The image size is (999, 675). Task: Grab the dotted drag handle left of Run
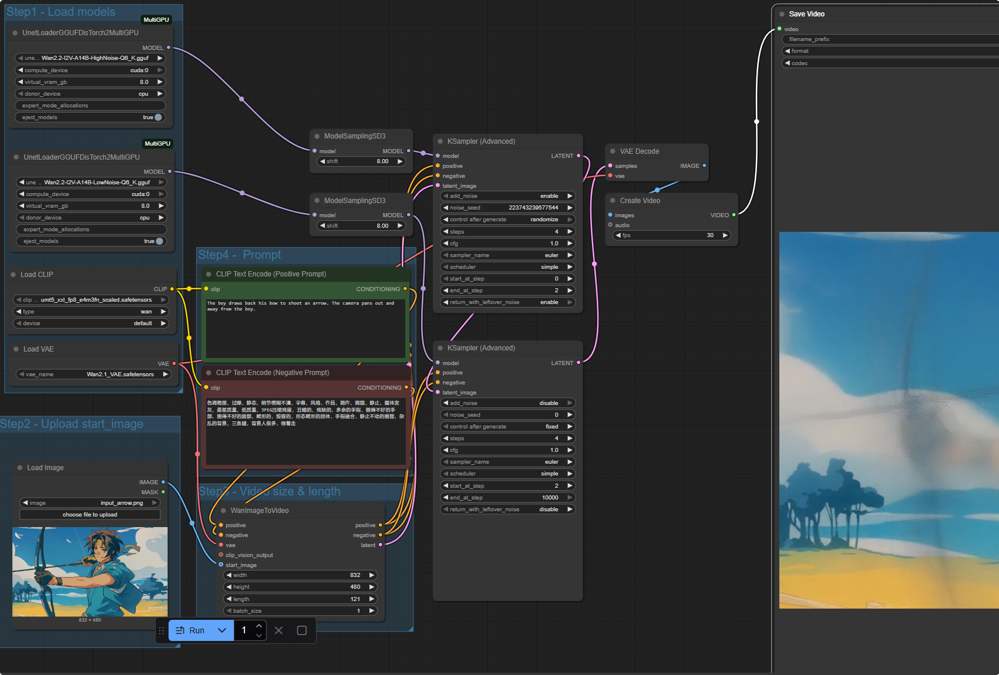pos(162,630)
